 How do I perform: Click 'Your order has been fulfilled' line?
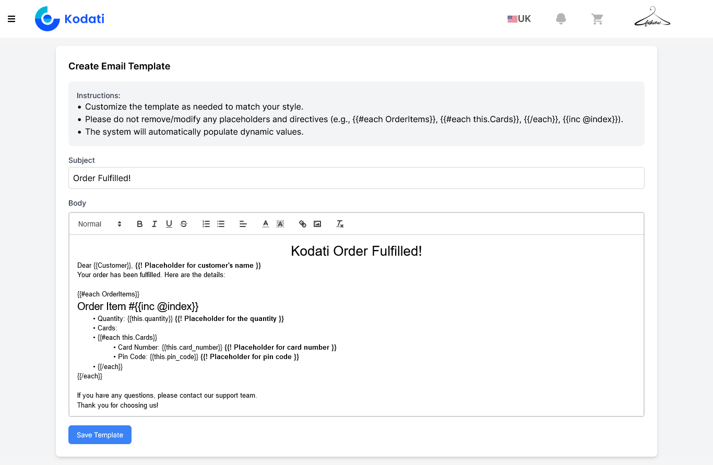tap(151, 275)
